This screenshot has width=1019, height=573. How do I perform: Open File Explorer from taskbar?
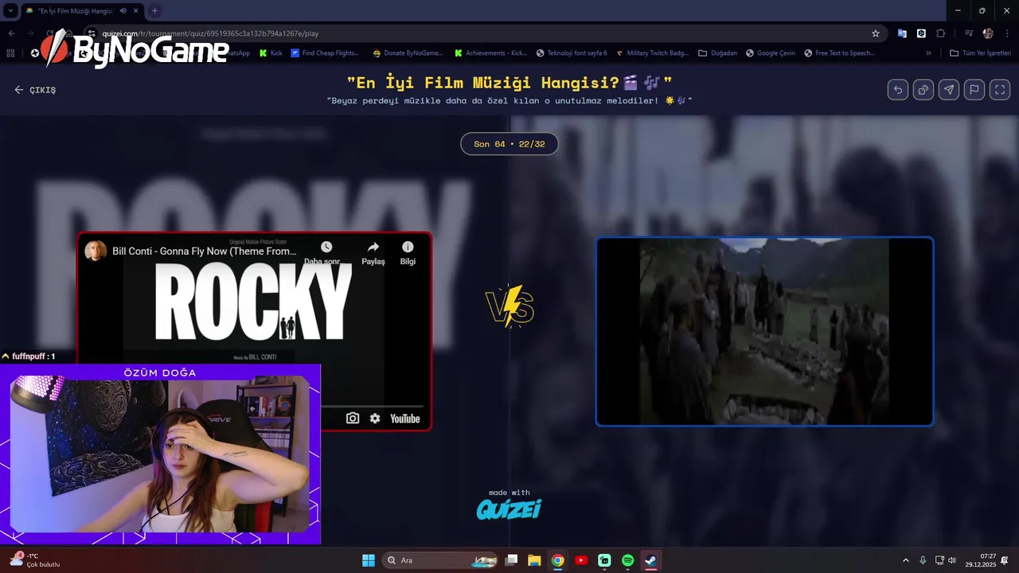click(x=534, y=560)
